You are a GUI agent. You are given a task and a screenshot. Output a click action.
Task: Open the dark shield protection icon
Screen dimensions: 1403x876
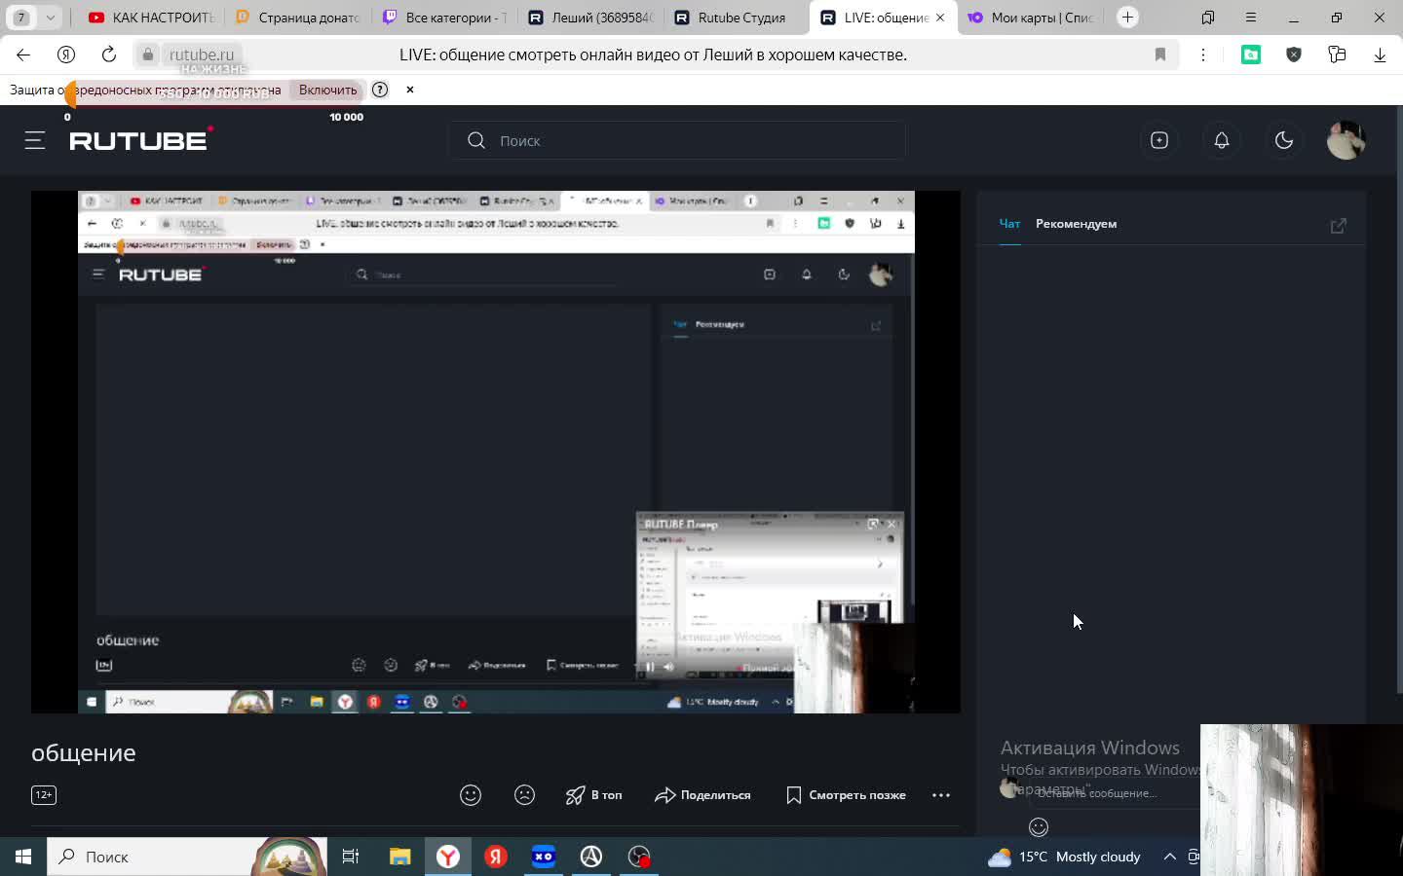tap(1294, 55)
